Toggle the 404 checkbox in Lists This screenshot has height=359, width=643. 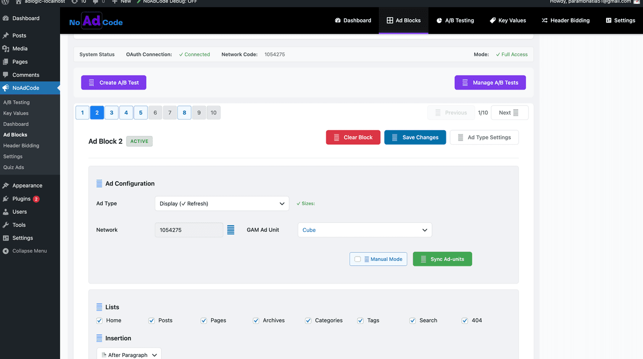(x=465, y=320)
